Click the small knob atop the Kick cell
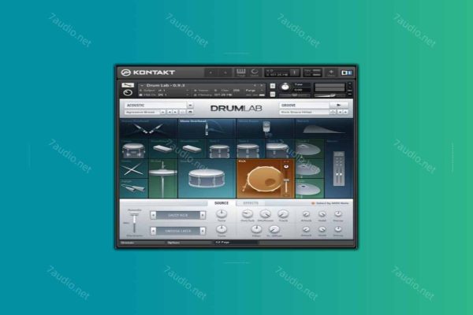 pyautogui.click(x=286, y=166)
